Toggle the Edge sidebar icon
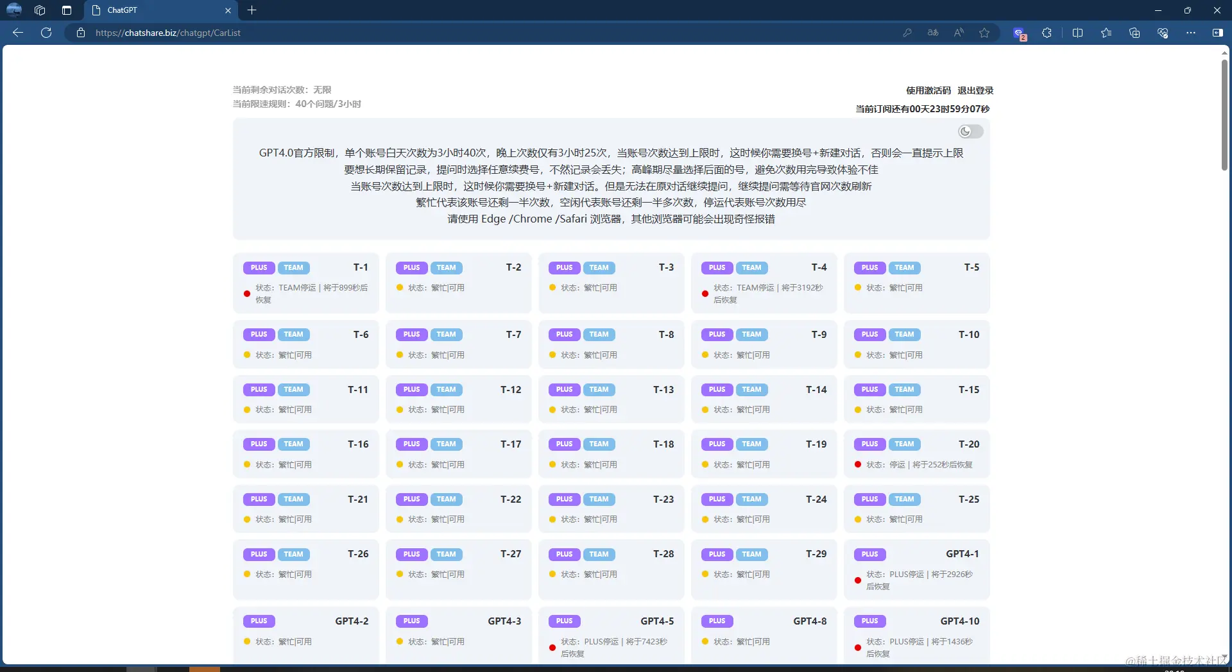Viewport: 1232px width, 672px height. [x=1217, y=33]
